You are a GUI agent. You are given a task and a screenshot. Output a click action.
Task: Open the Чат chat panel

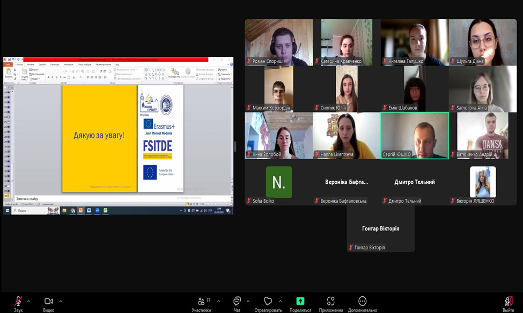click(237, 304)
